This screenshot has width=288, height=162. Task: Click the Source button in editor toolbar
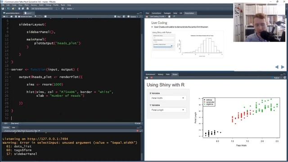click(132, 17)
